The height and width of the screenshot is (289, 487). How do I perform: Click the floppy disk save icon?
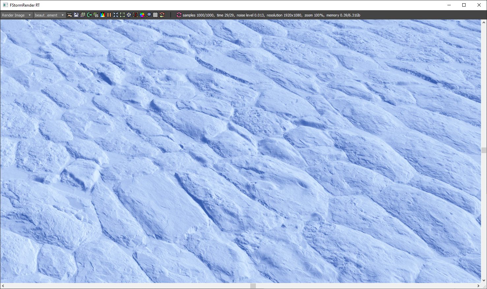point(76,15)
